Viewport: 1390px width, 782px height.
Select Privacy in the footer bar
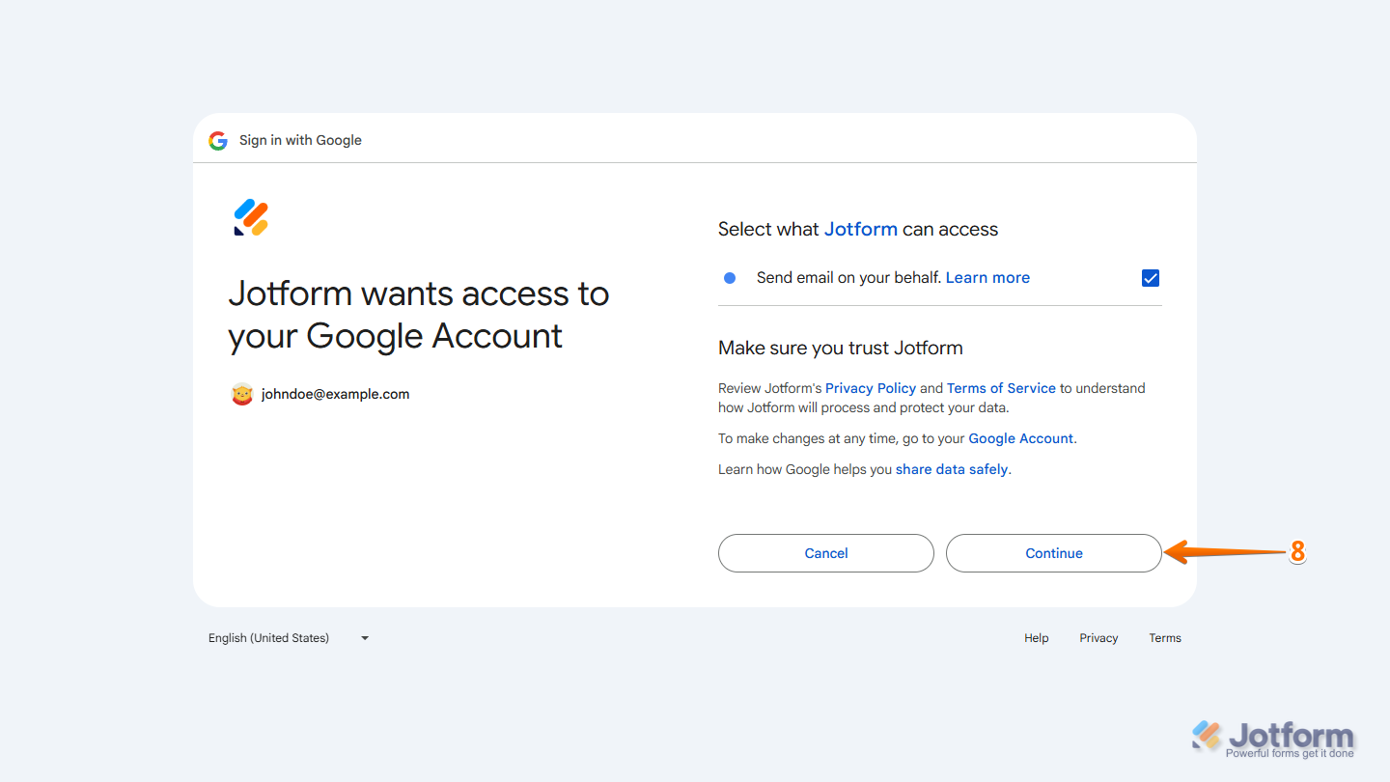pos(1098,637)
